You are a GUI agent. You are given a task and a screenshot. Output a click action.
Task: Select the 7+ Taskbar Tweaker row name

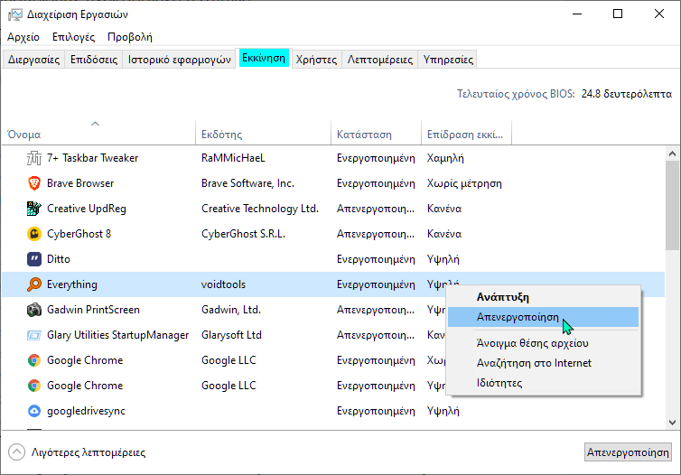92,158
